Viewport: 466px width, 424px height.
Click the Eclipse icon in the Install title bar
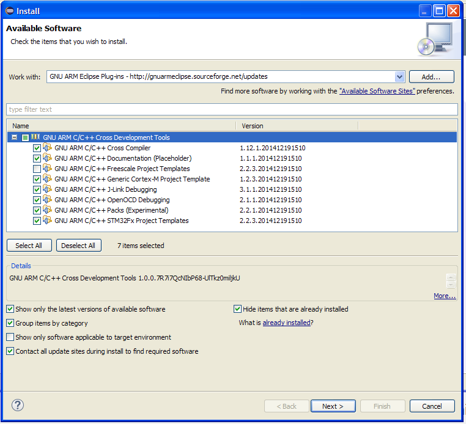tap(10, 11)
